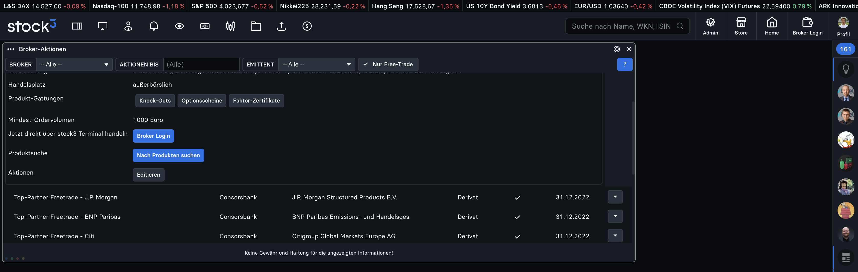The width and height of the screenshot is (858, 272).
Task: Open the EMITTENT dropdown
Action: (x=316, y=64)
